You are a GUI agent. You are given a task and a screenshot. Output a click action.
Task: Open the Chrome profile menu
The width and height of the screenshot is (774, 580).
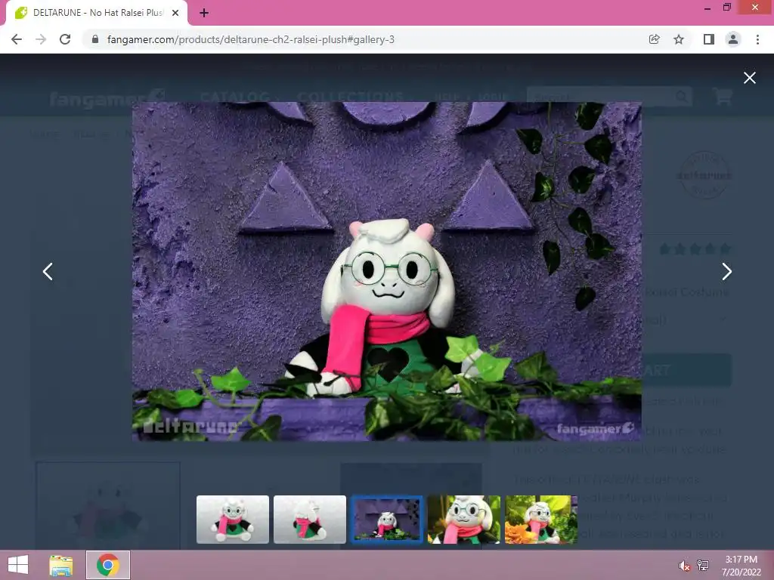[x=733, y=39]
